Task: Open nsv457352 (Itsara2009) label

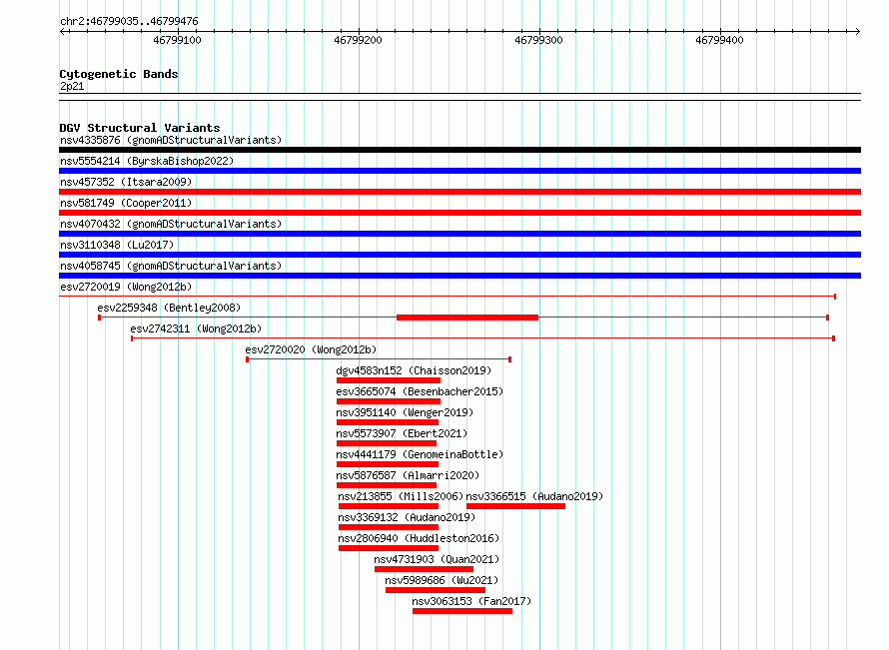Action: tap(126, 182)
